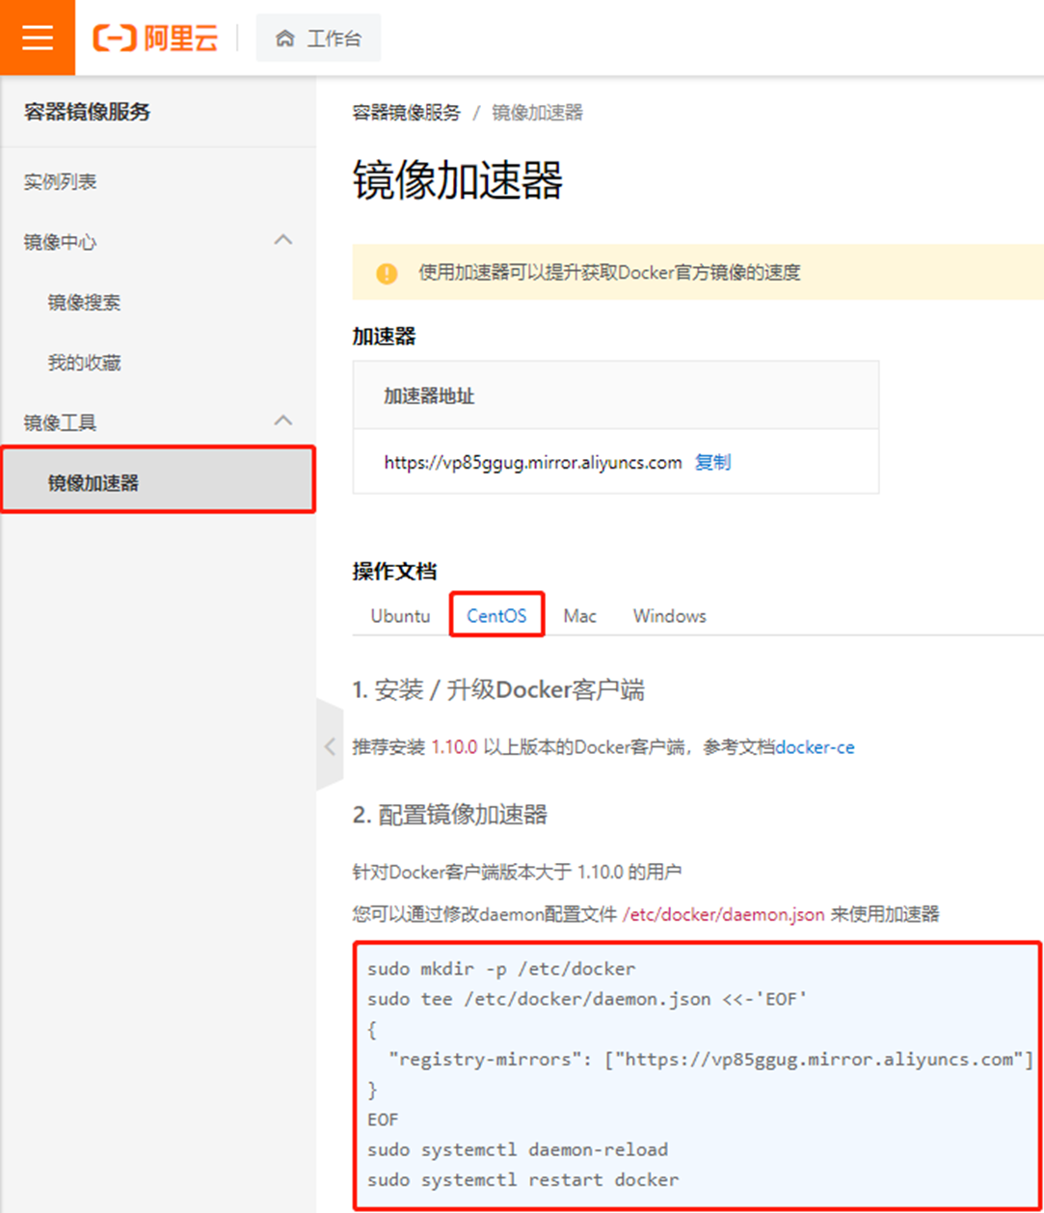Click 容器镜像服务 breadcrumb link
The height and width of the screenshot is (1213, 1044).
point(406,113)
